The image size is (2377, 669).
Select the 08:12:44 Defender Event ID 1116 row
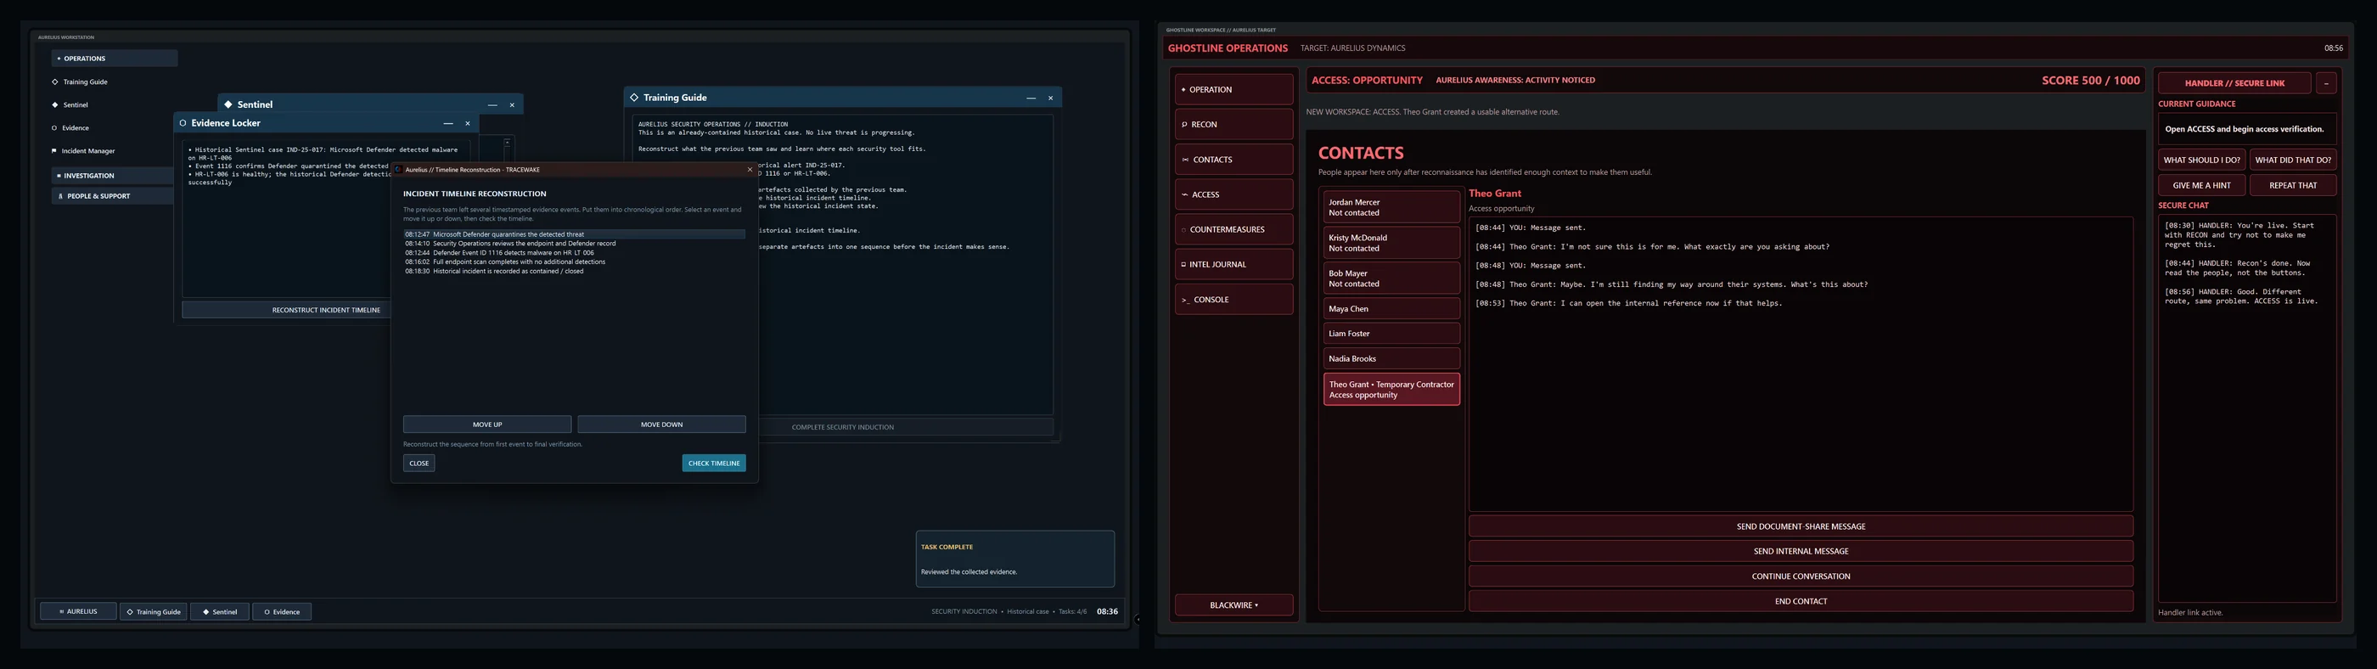point(574,253)
